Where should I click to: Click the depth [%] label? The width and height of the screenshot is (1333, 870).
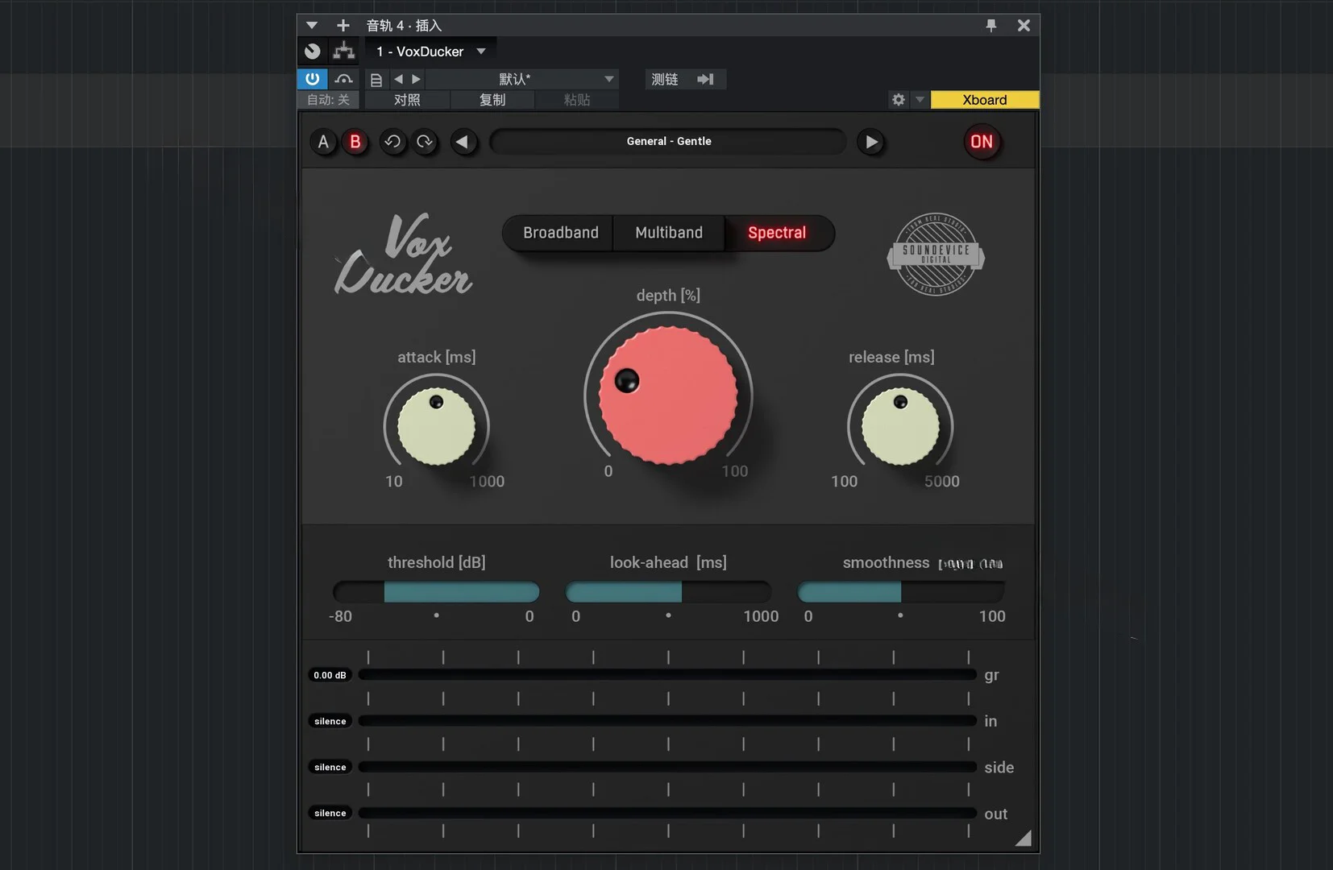[x=668, y=296]
